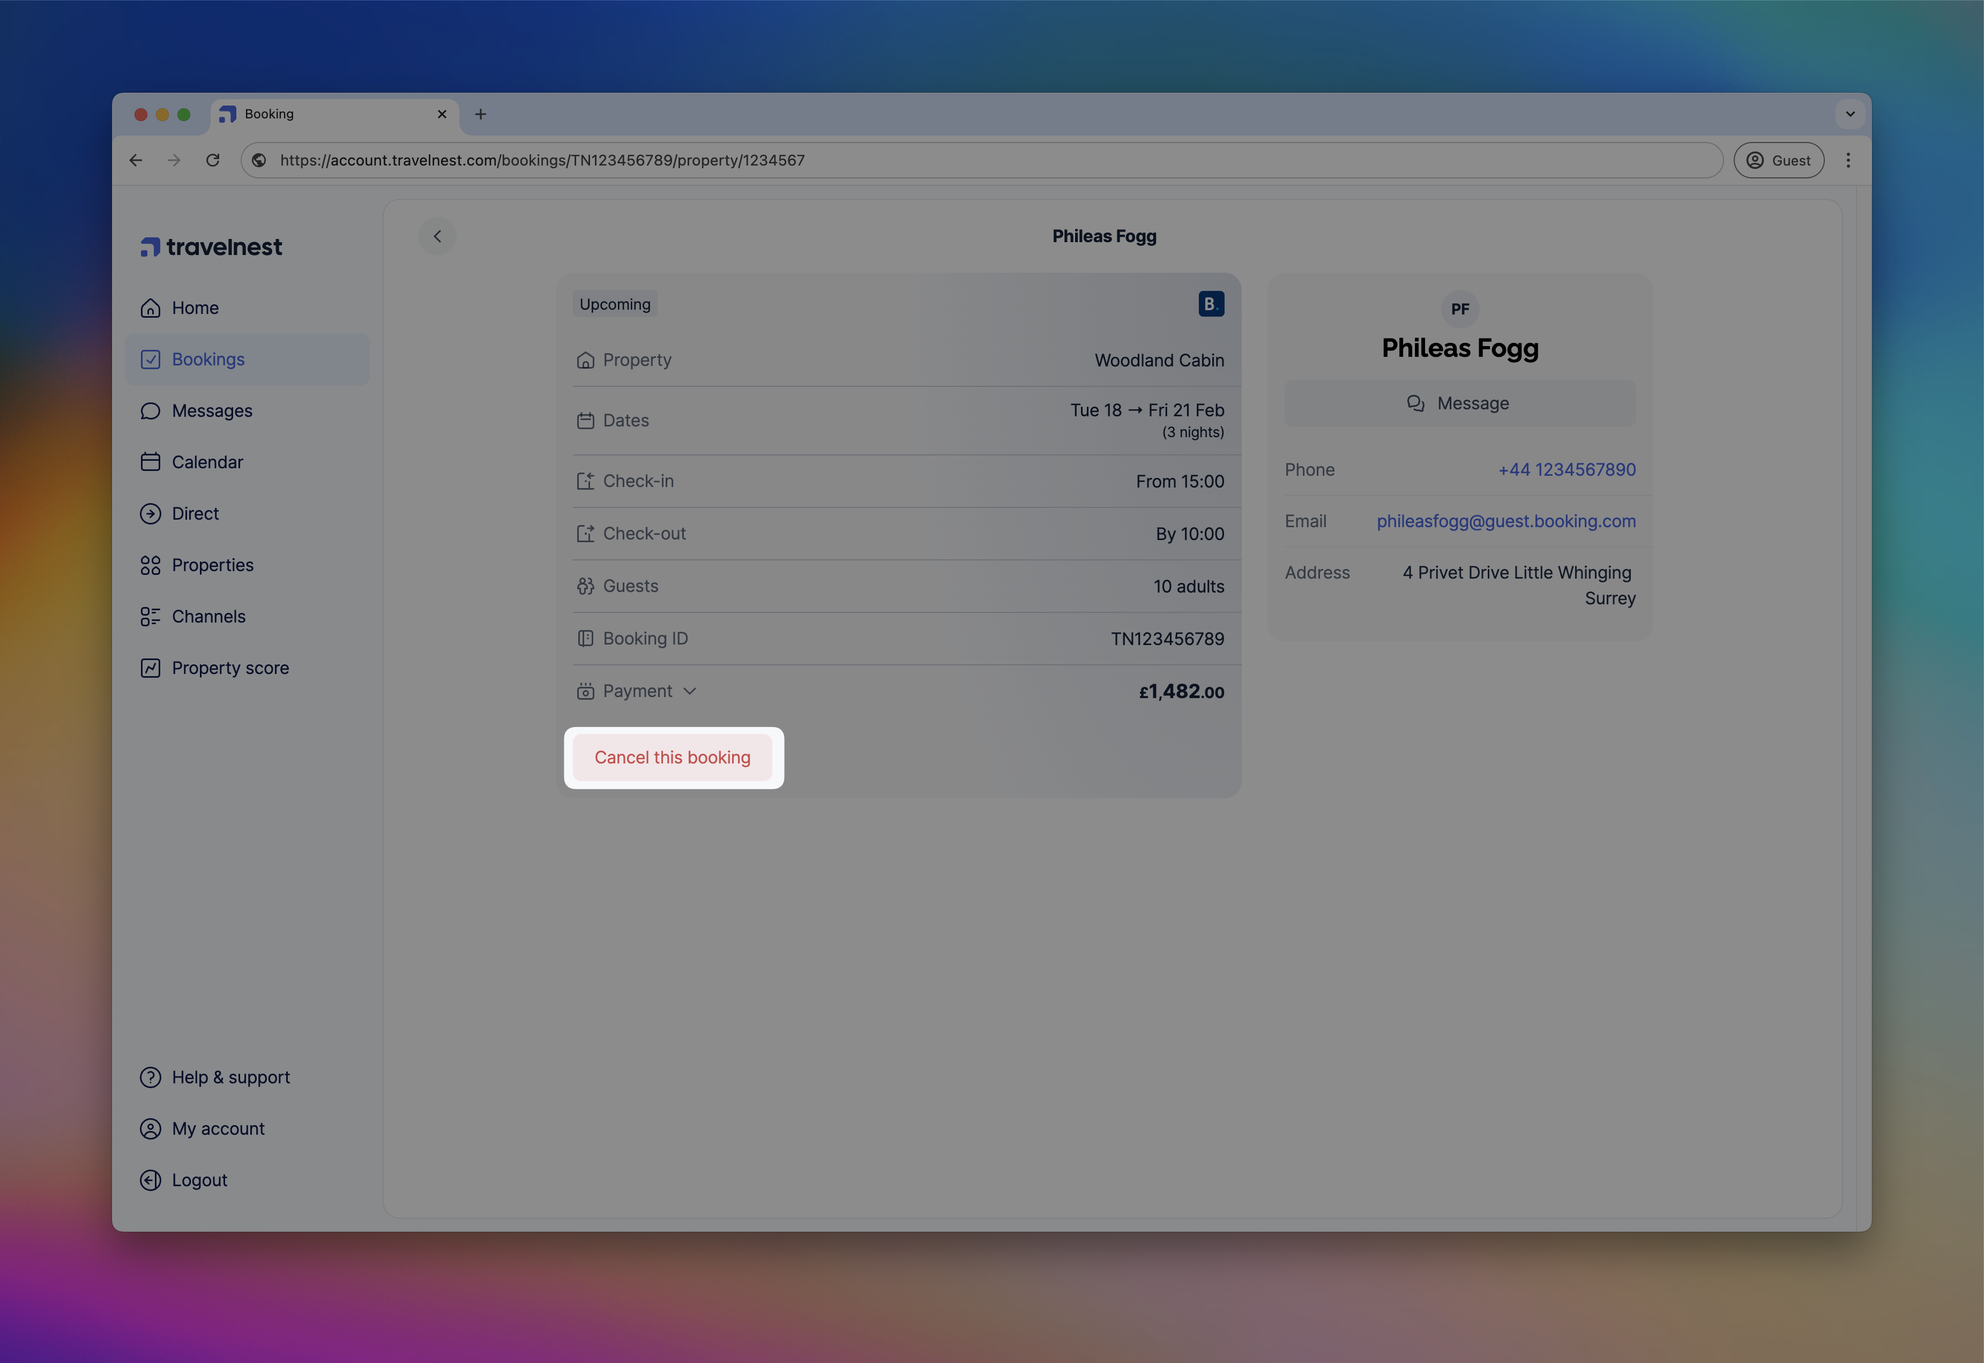Open the browser three-dot menu
Screen dimensions: 1984x1363
pyautogui.click(x=1847, y=161)
